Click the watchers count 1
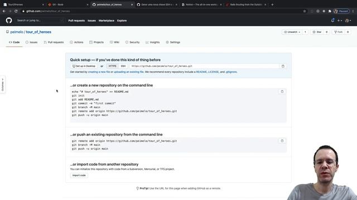 [x=305, y=32]
